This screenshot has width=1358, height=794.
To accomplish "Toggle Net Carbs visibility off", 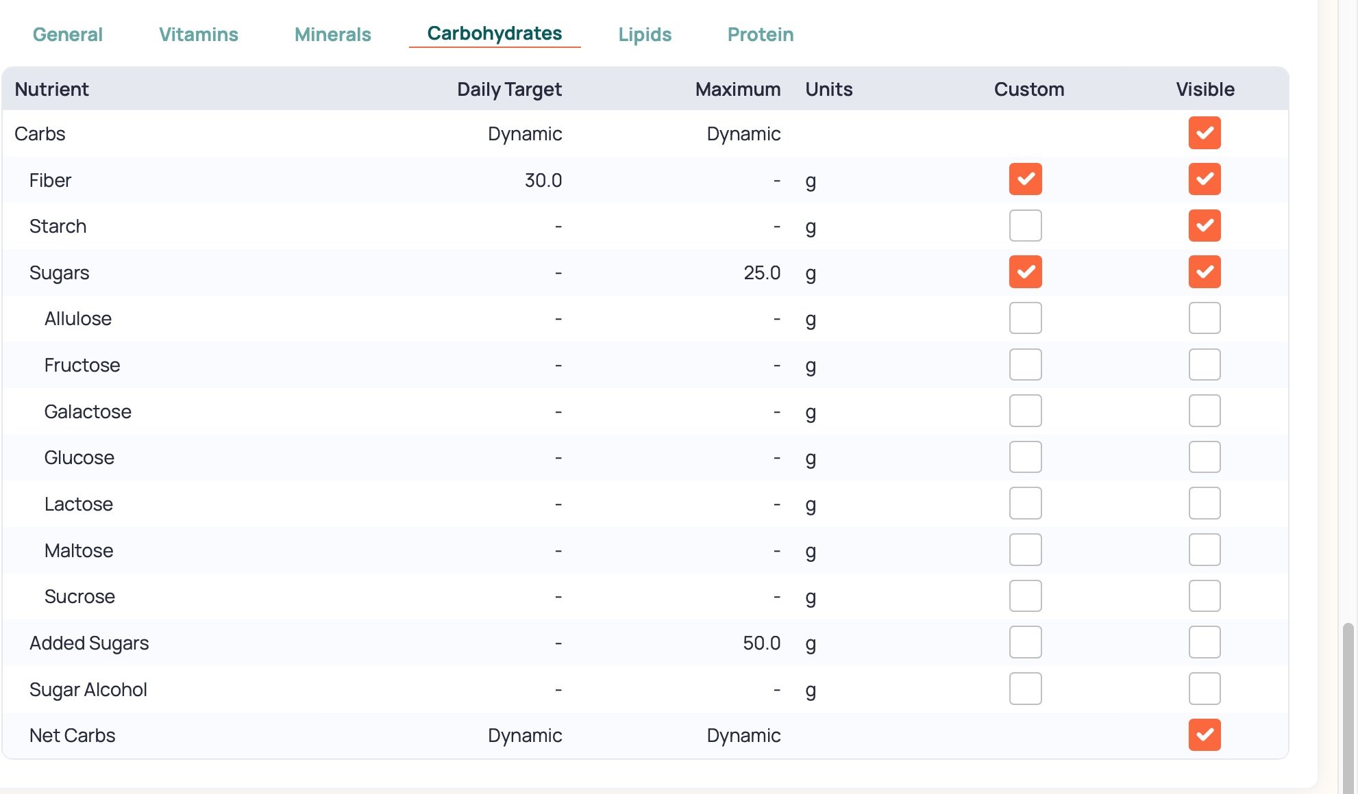I will tap(1204, 735).
